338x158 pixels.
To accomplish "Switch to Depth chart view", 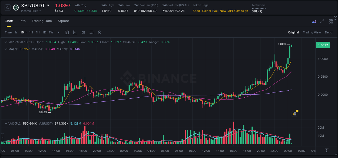I will (x=329, y=32).
